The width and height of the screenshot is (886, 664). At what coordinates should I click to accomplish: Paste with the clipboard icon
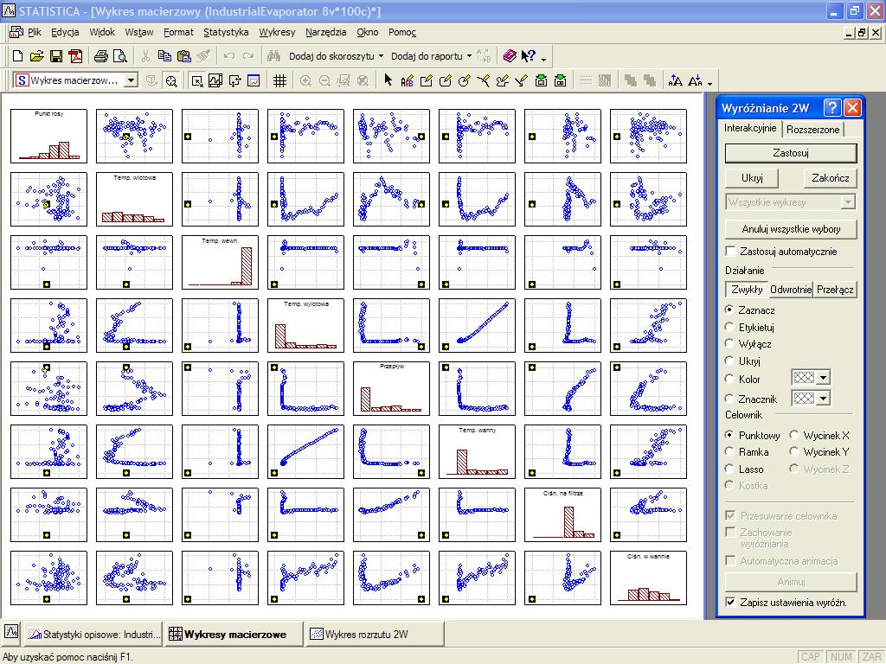183,56
